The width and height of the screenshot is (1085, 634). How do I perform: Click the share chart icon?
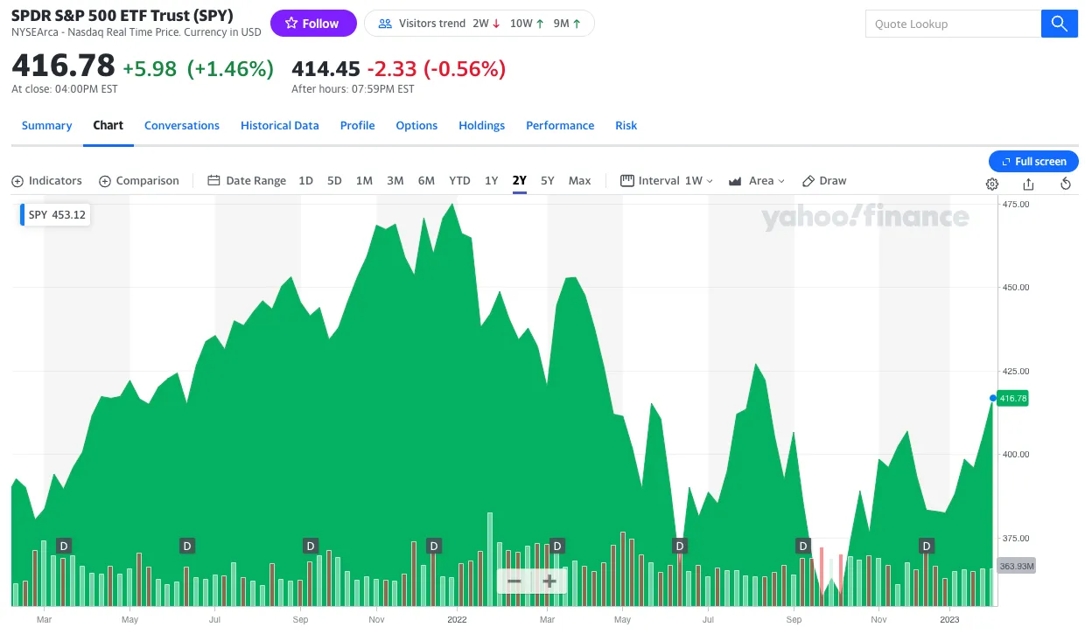(x=1029, y=184)
